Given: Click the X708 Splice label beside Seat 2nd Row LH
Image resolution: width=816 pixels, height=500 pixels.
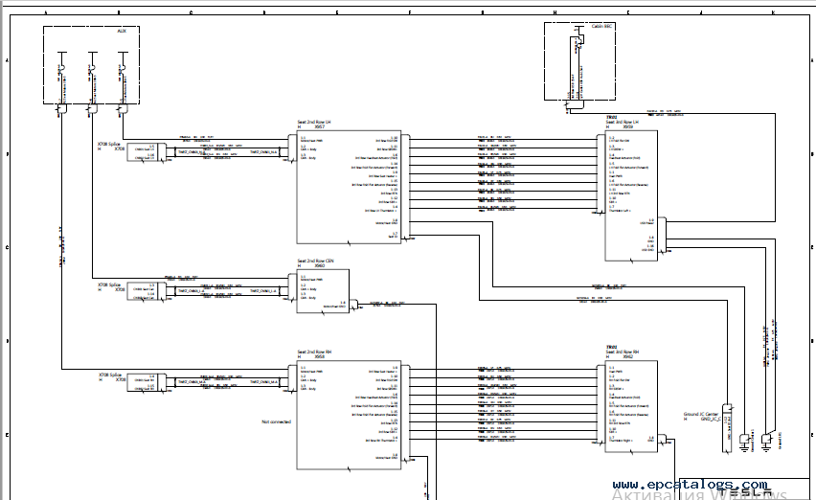Looking at the screenshot, I should click(109, 144).
